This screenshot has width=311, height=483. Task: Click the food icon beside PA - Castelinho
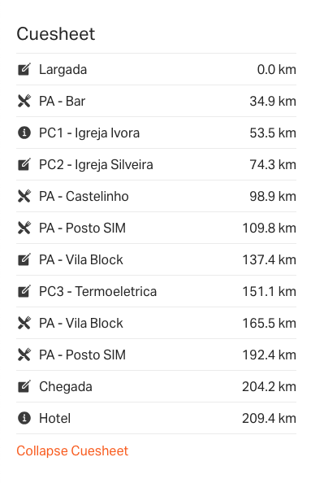[24, 196]
